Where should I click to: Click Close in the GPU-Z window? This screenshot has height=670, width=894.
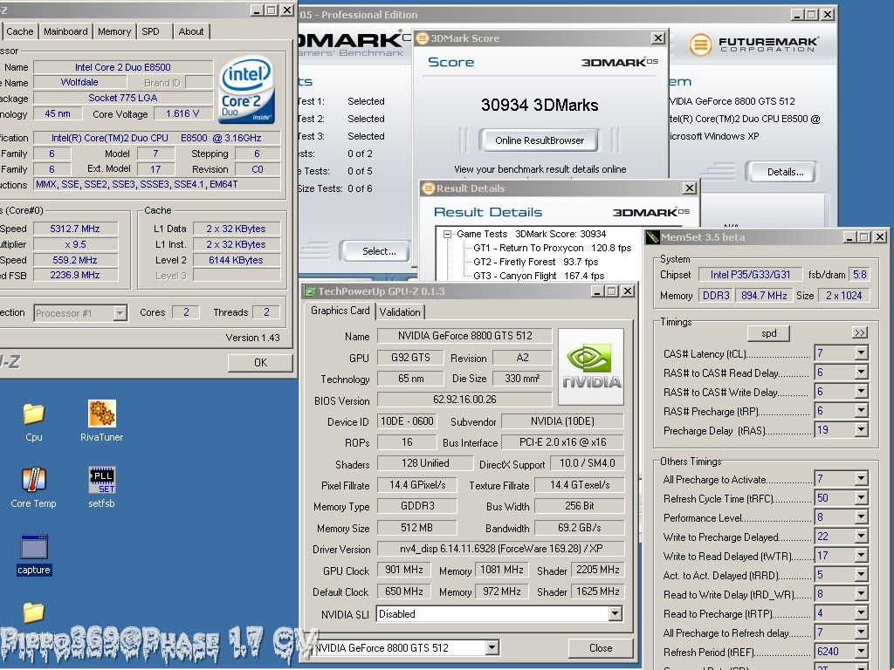pos(601,648)
